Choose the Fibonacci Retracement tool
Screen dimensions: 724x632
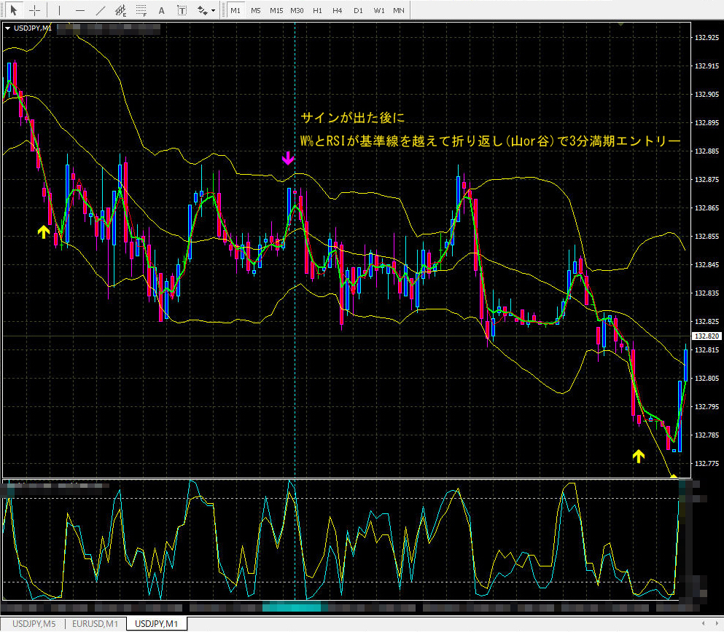(x=141, y=10)
